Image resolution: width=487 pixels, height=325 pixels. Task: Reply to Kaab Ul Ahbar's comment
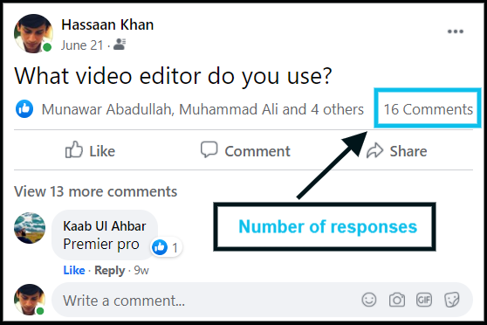click(110, 271)
